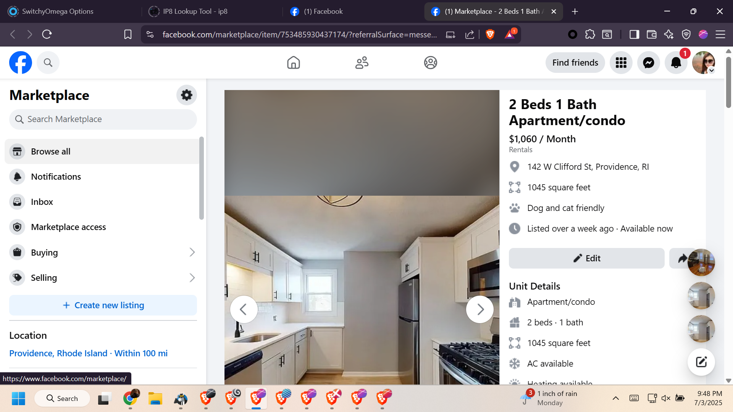733x412 pixels.
Task: Click the compose new message icon
Action: pos(701,362)
